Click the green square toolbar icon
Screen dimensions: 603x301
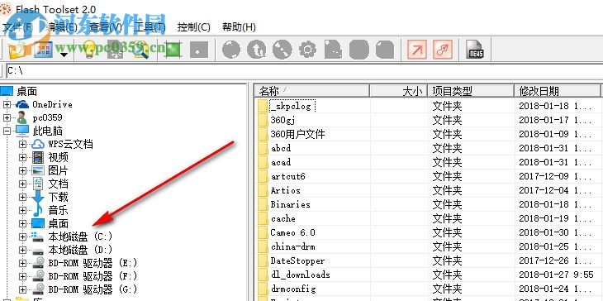pyautogui.click(x=173, y=50)
